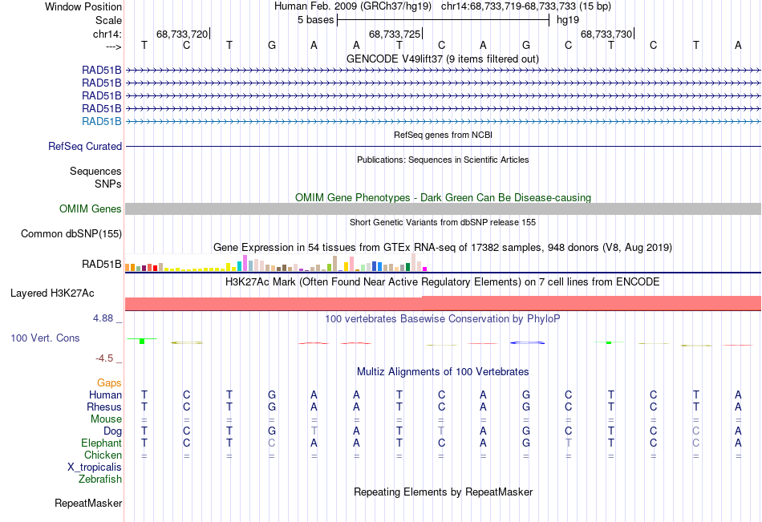
Task: Open GENCODE V49lift37 track title
Action: coord(442,59)
